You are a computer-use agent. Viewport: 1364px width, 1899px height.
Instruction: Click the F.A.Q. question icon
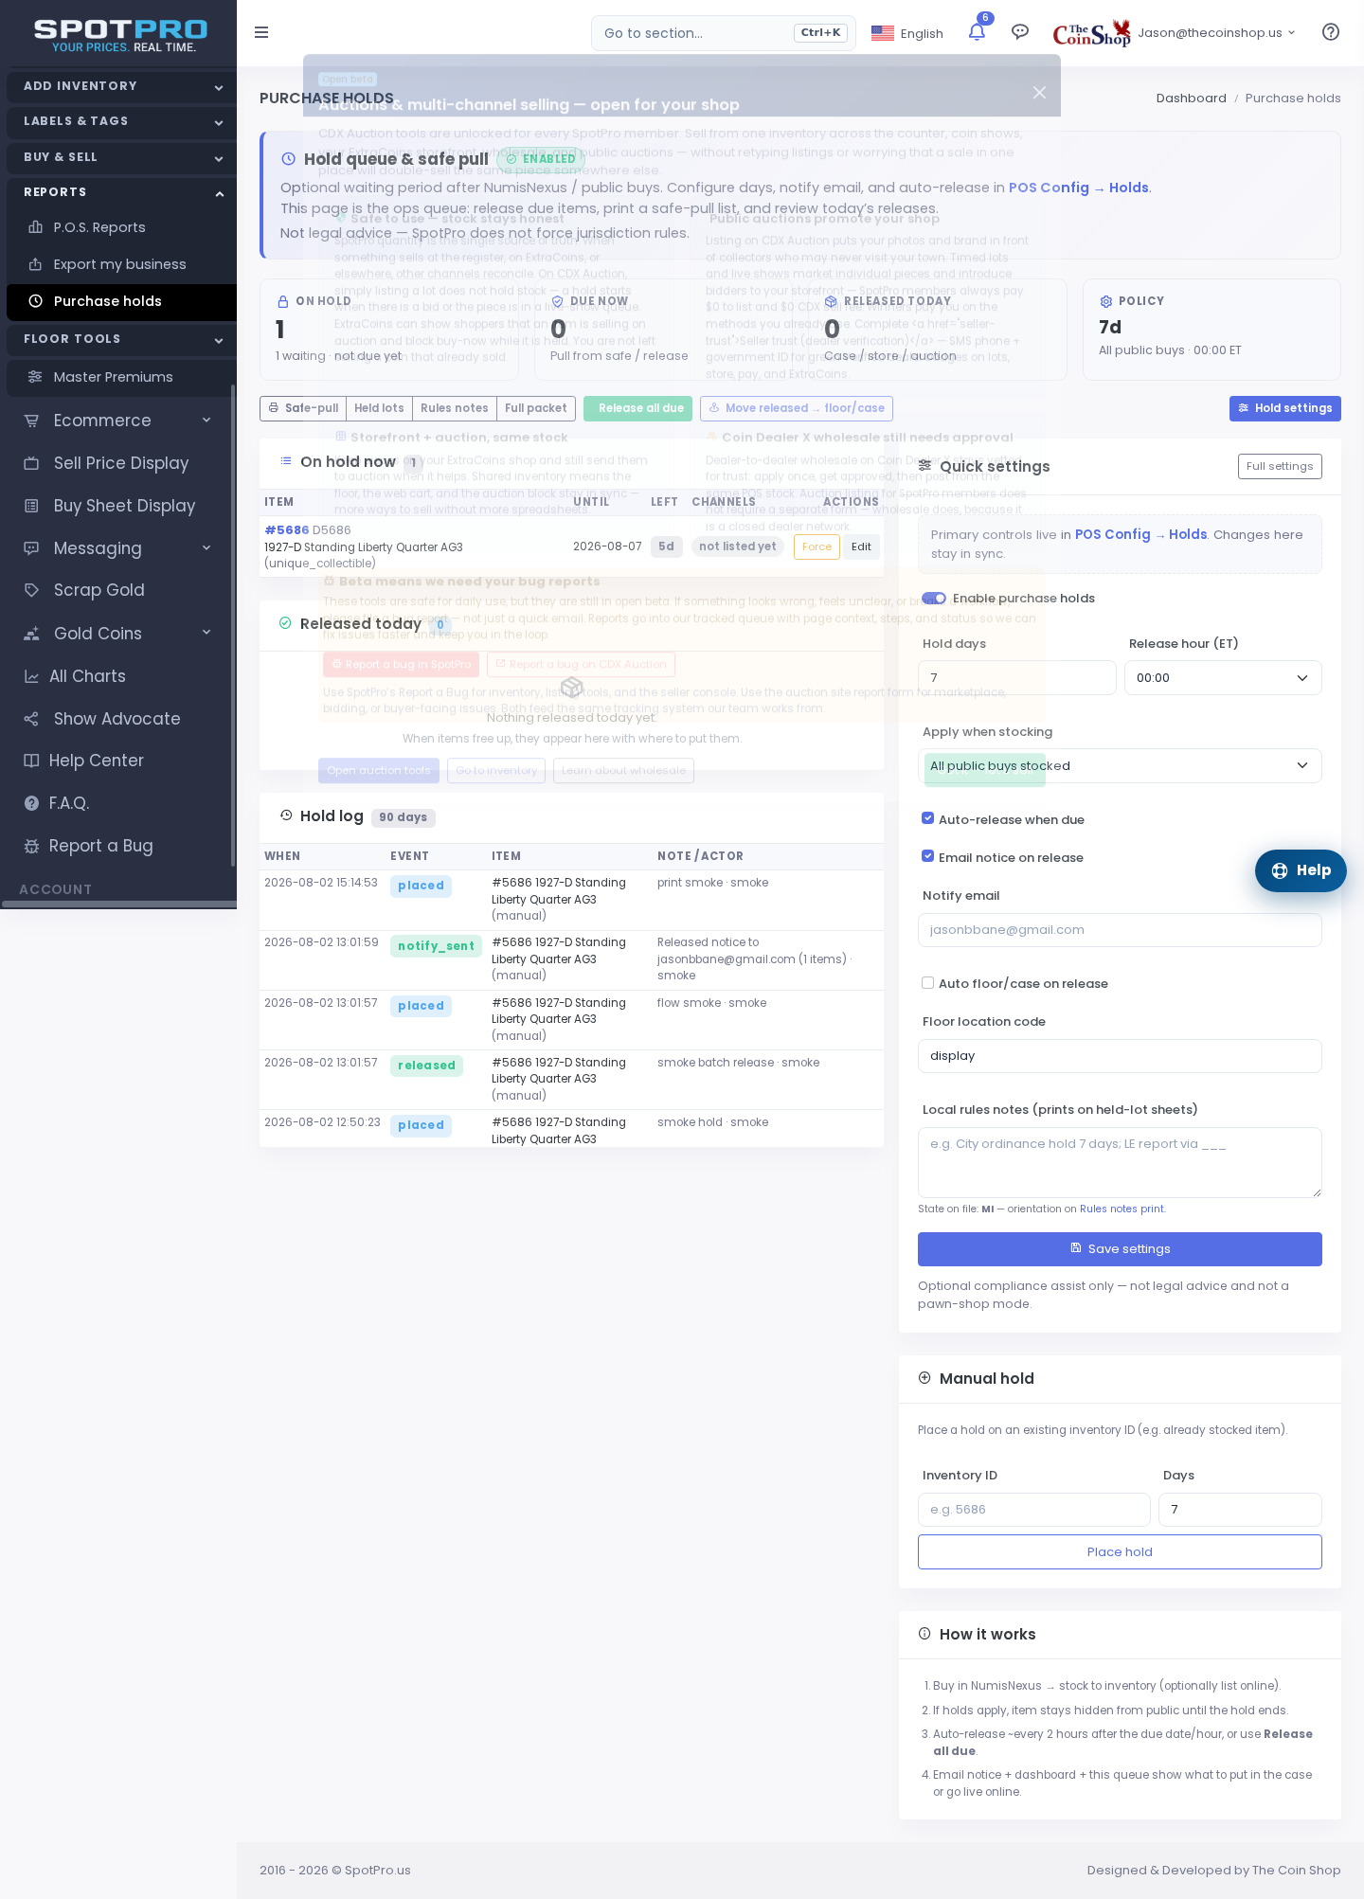(x=31, y=803)
